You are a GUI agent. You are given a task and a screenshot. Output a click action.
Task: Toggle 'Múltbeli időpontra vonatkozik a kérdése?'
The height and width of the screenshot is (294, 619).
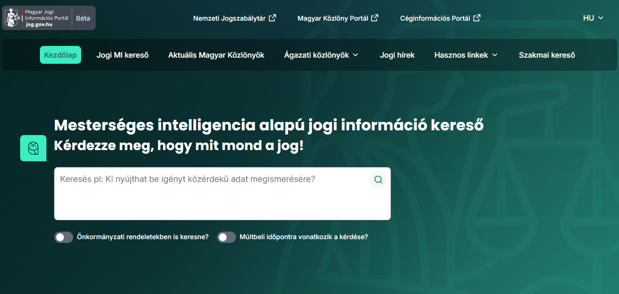coord(226,237)
